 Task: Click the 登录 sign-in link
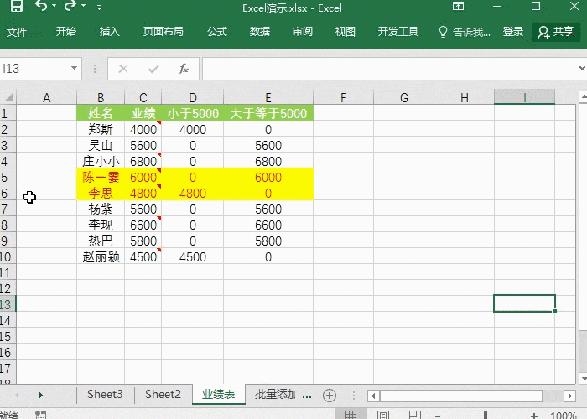click(513, 32)
